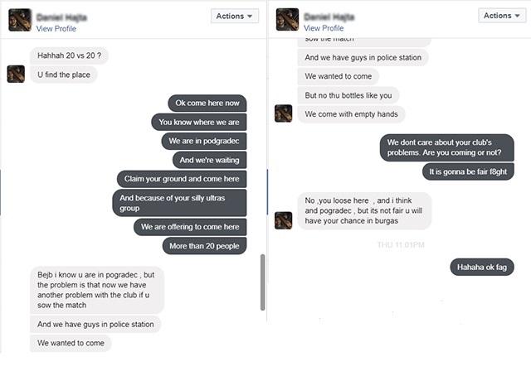Click the blurred contact name in left header
The image size is (531, 386).
tap(62, 16)
